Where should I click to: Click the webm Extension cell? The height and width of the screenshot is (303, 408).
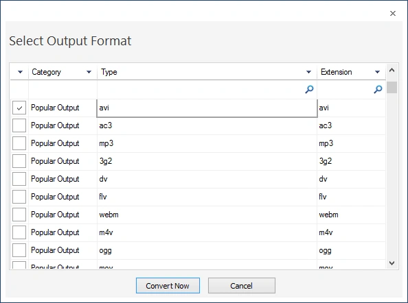[351, 215]
